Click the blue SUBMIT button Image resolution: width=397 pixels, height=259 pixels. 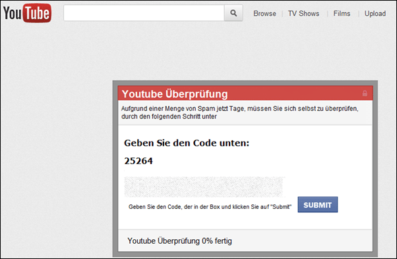tap(317, 204)
